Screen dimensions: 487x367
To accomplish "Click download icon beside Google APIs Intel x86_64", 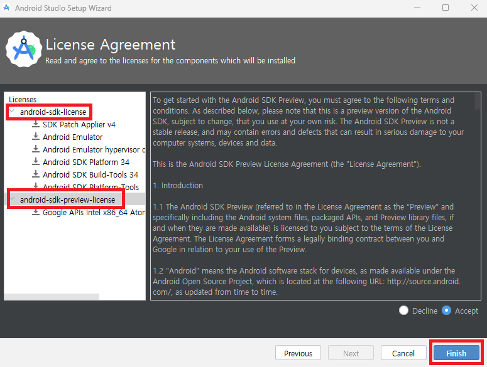I will [x=36, y=212].
